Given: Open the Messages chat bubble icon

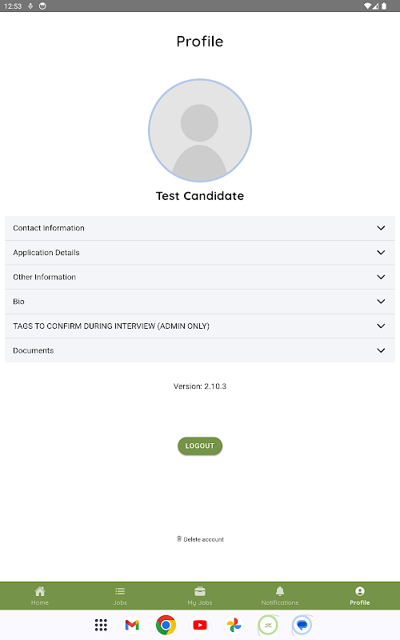Looking at the screenshot, I should click(302, 625).
